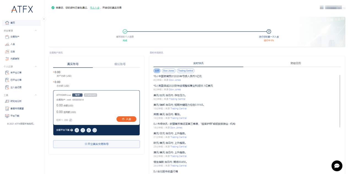349x174 pixels.
Task: Open 出入金记录 records icon
Action: tap(7, 87)
